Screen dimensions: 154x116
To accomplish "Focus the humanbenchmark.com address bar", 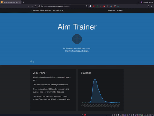I will 63,6.
